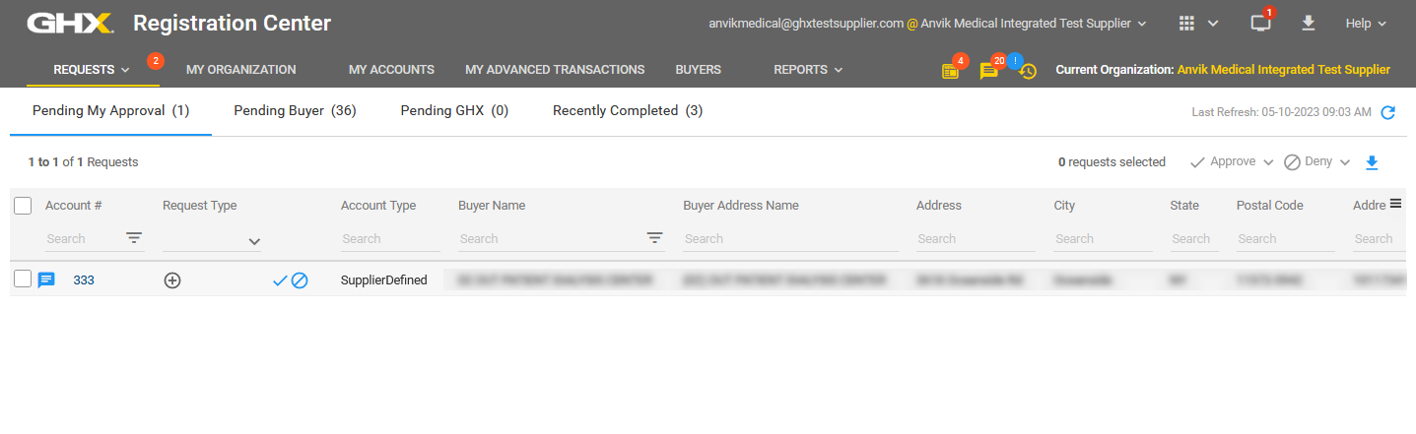Check the checkbox for account 333 row
The width and height of the screenshot is (1416, 434).
24,279
